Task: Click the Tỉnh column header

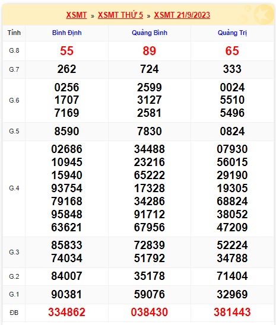Action: tap(14, 33)
